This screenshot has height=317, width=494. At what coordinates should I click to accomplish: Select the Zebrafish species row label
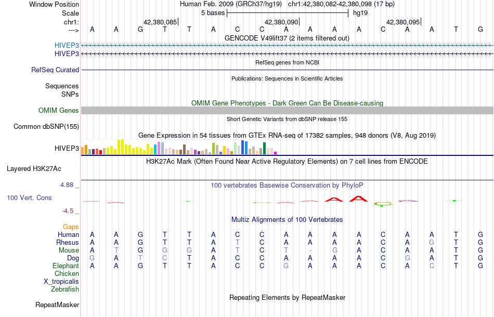[65, 289]
